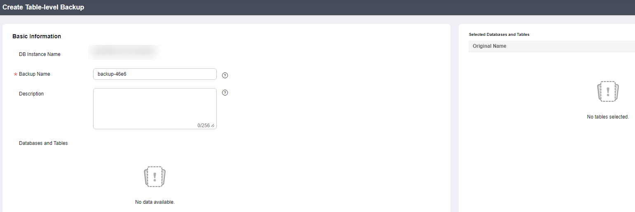Image resolution: width=635 pixels, height=212 pixels.
Task: Click the empty-state icon under Databases and Tables
Action: [155, 177]
